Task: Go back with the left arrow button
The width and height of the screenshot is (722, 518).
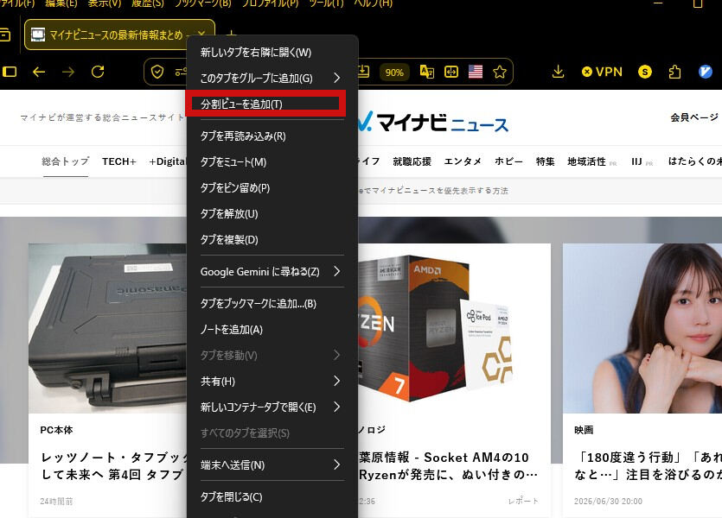Action: [x=39, y=72]
